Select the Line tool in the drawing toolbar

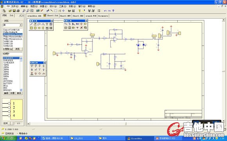tap(31, 24)
